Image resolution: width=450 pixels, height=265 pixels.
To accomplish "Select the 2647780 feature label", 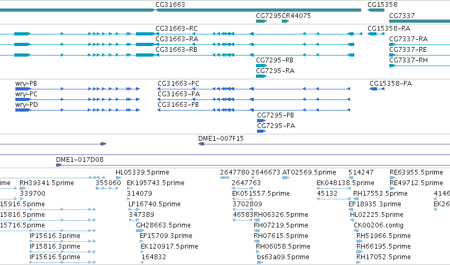I will (x=235, y=172).
